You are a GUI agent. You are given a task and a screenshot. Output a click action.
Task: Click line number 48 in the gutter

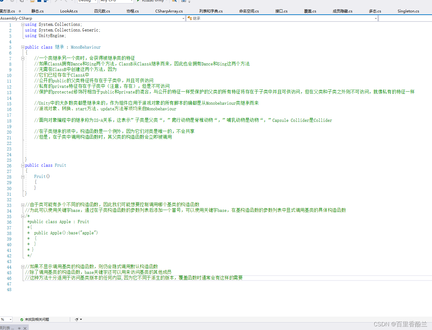pyautogui.click(x=9, y=290)
